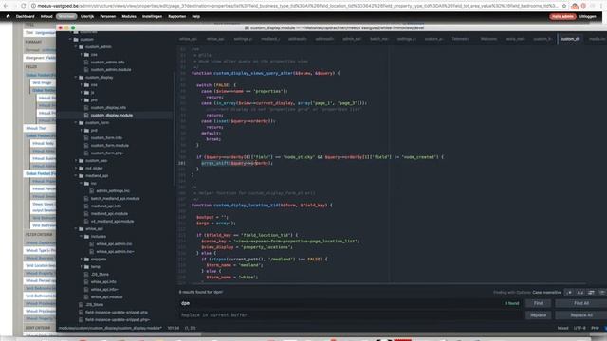Open custom_form.info file
Viewport: 607px width, 341px height.
coord(106,137)
